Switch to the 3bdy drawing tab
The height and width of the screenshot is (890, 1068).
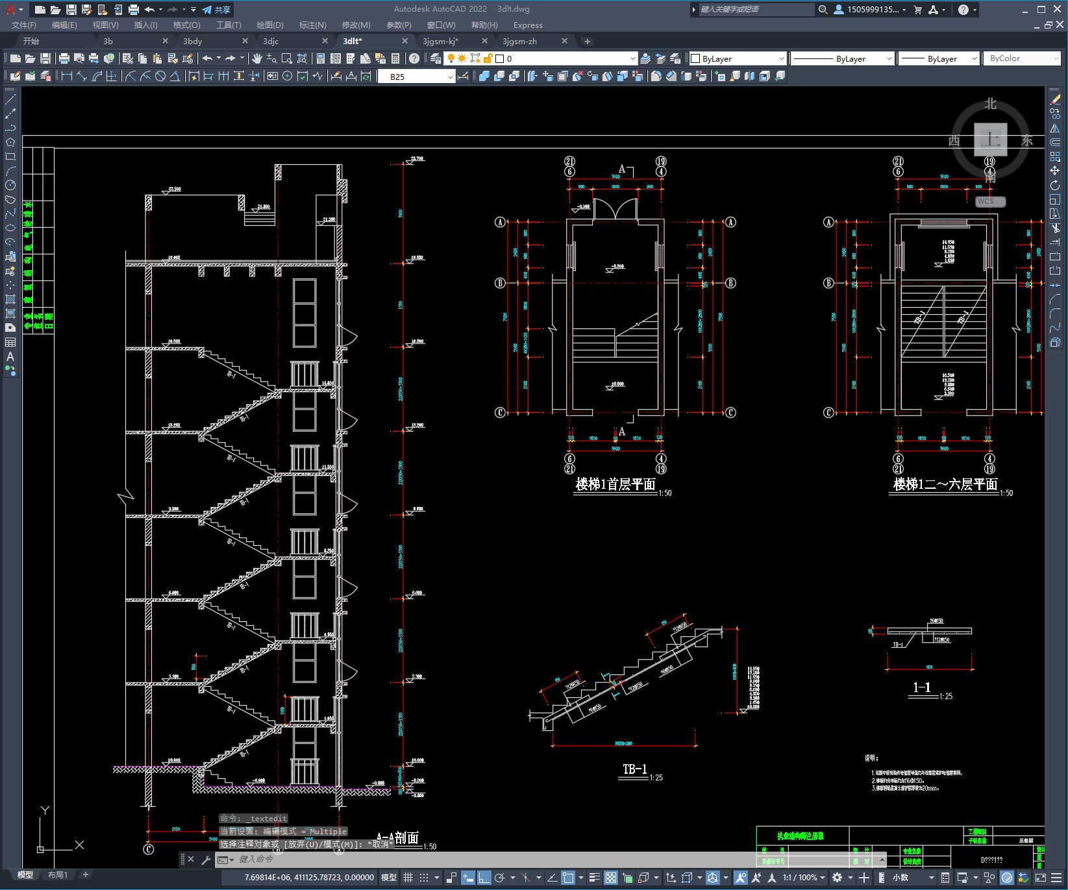192,41
